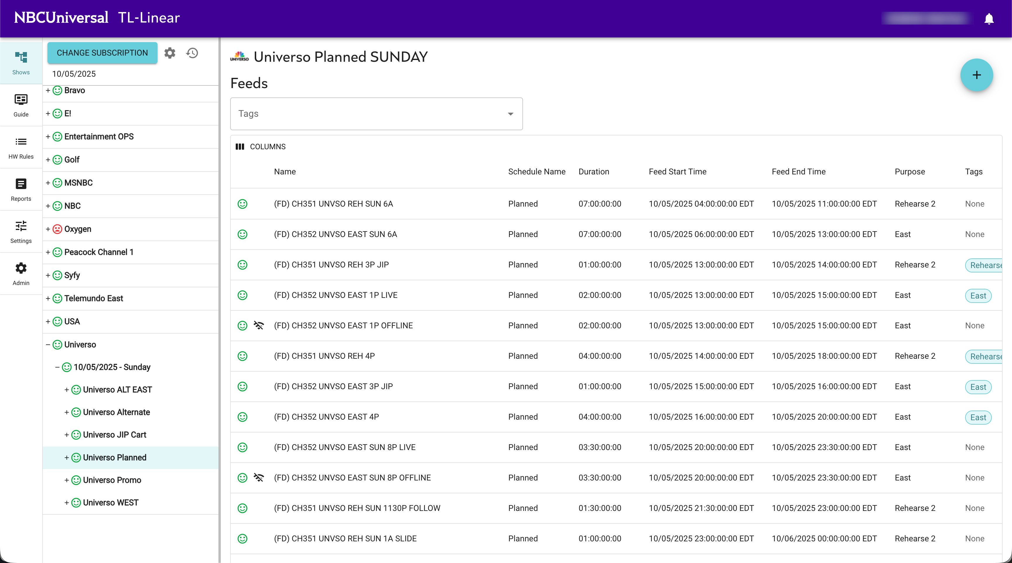Select Universo Promo in the tree

pos(112,480)
